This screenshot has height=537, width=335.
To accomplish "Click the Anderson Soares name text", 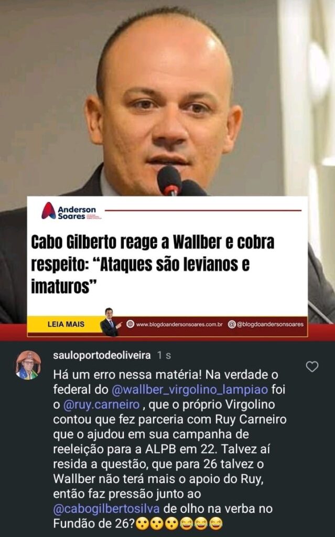I will [x=77, y=213].
